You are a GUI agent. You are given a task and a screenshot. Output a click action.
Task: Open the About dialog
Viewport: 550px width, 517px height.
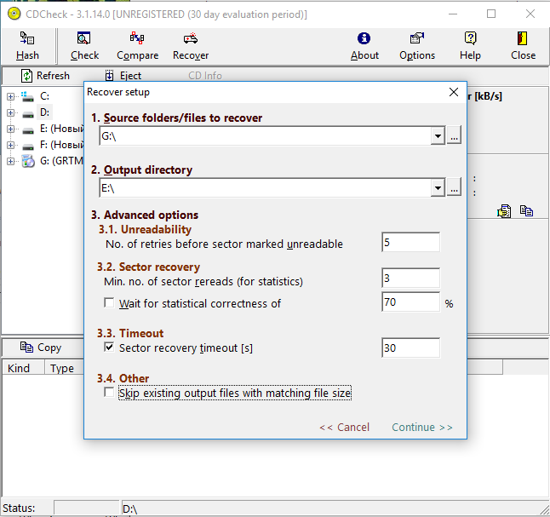pos(364,46)
